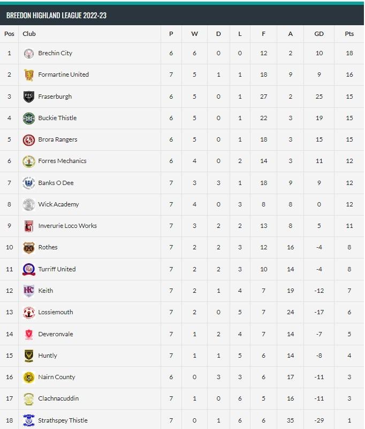Screen dimensions: 365x429
Task: Click the Huntly black-and-gold shield crest
Action: pos(29,356)
